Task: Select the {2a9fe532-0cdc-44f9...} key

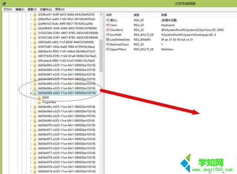Action: 65,24
